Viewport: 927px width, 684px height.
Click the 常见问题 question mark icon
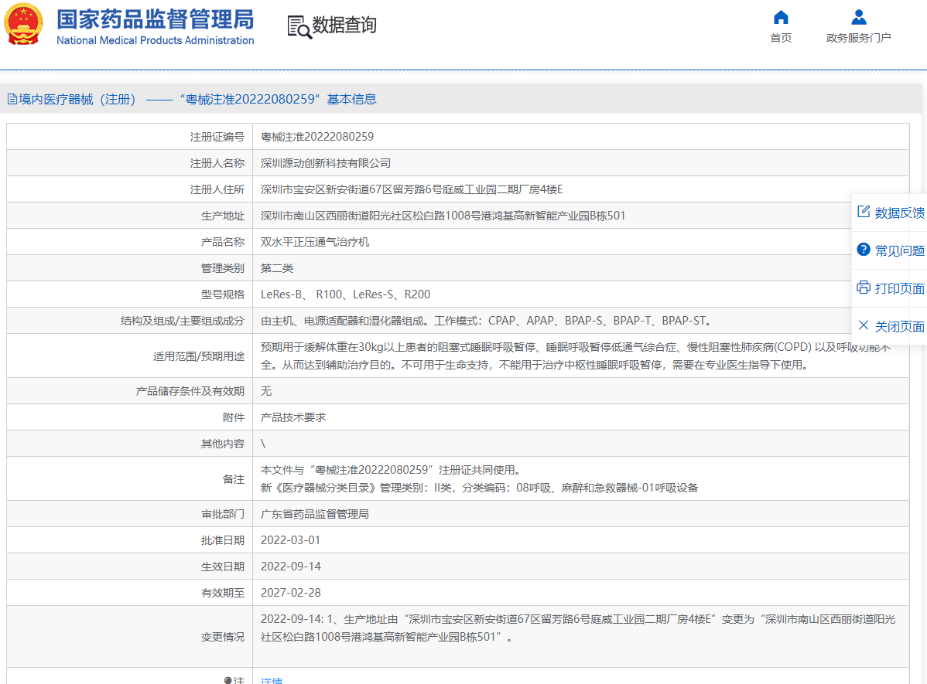click(x=863, y=250)
